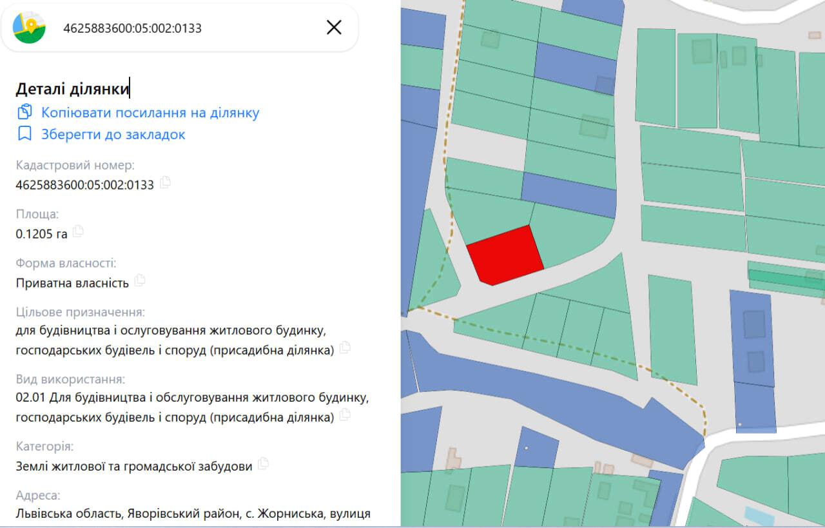825x528 pixels.
Task: Copy the Цільове призначення text
Action: click(345, 347)
